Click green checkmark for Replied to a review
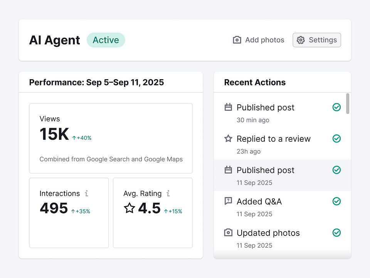 [336, 139]
